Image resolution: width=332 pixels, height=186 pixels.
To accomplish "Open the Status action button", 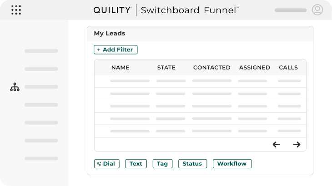I will click(192, 164).
